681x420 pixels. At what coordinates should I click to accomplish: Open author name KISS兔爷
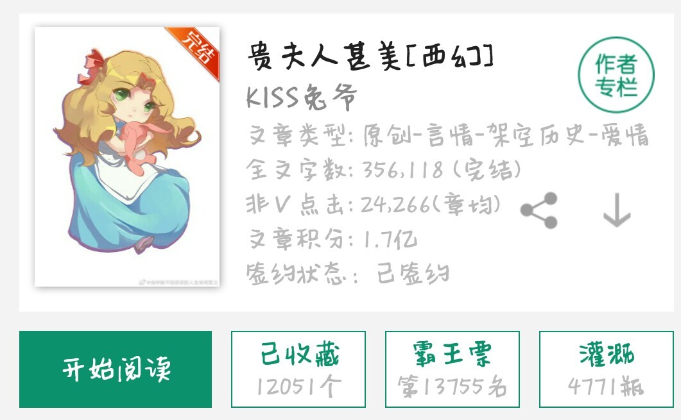[x=302, y=96]
